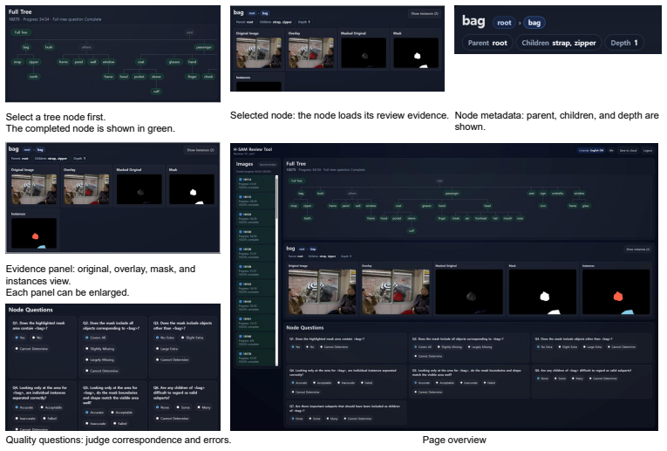Choose 'No Extra' for Q3 in overview
The height and width of the screenshot is (451, 667).
[x=546, y=347]
